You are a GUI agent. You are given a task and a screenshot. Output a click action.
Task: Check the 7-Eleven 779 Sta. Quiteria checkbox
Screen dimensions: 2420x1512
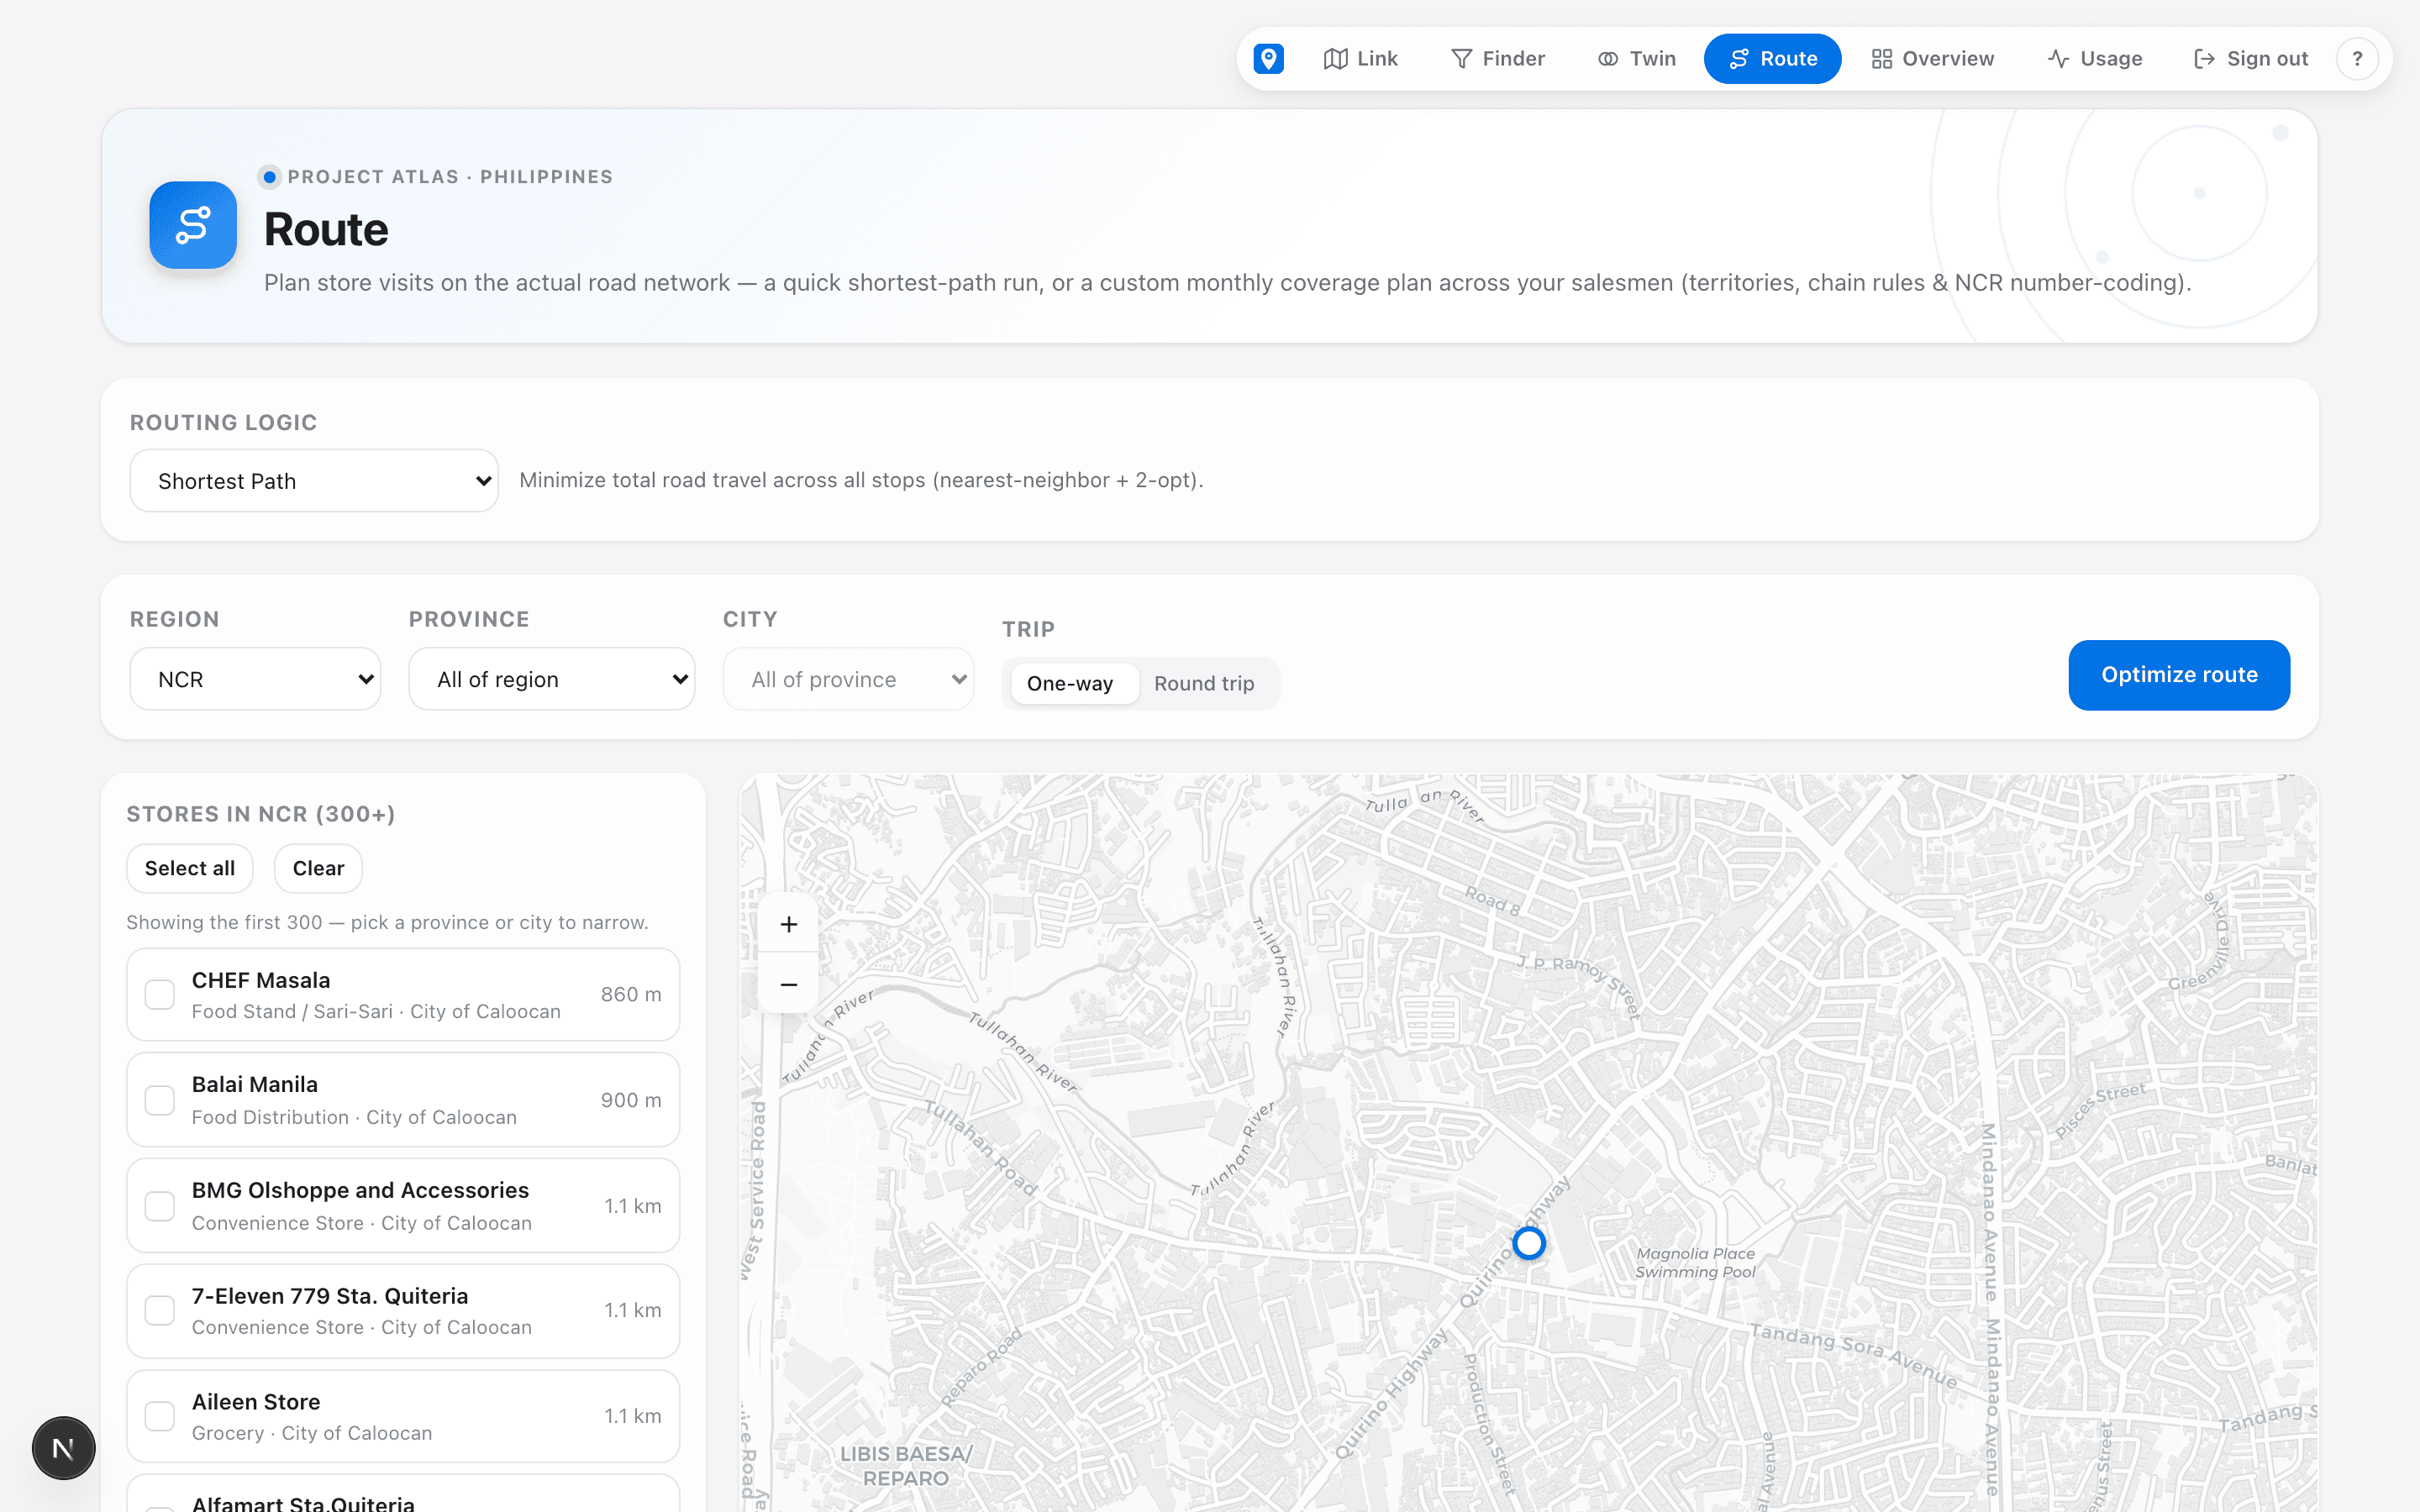160,1310
